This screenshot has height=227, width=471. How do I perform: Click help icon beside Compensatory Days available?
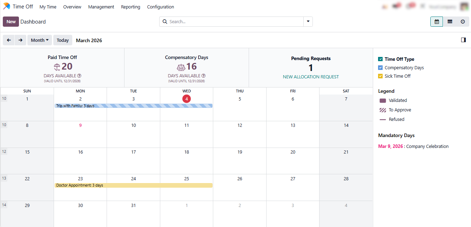coord(203,76)
